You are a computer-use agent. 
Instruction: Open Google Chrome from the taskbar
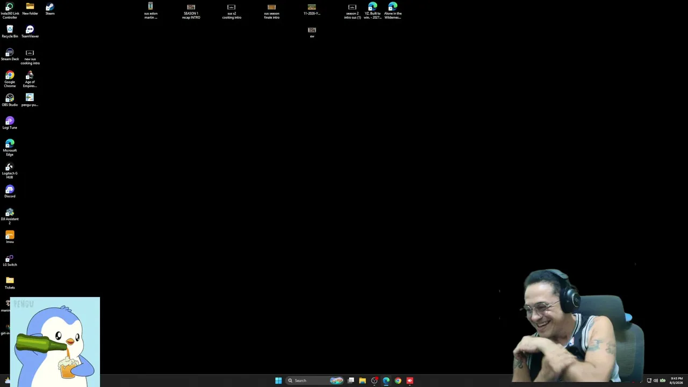click(398, 381)
